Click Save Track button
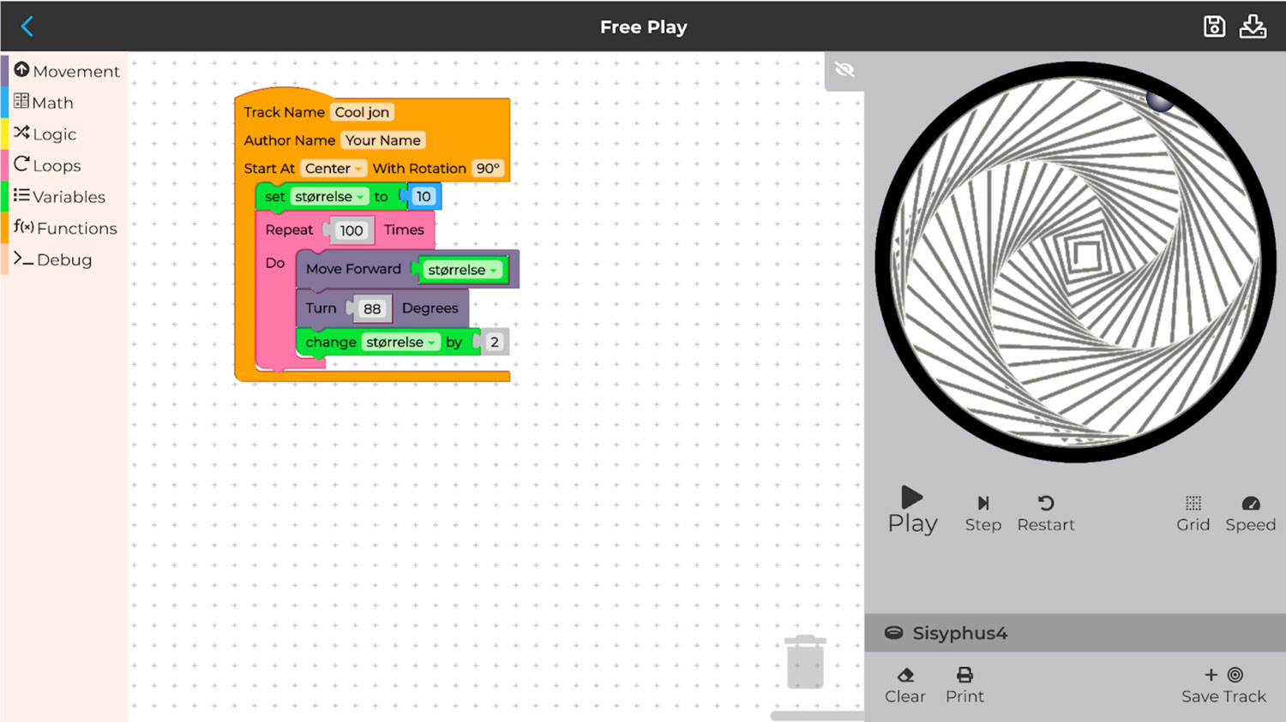The height and width of the screenshot is (722, 1286). [1223, 684]
